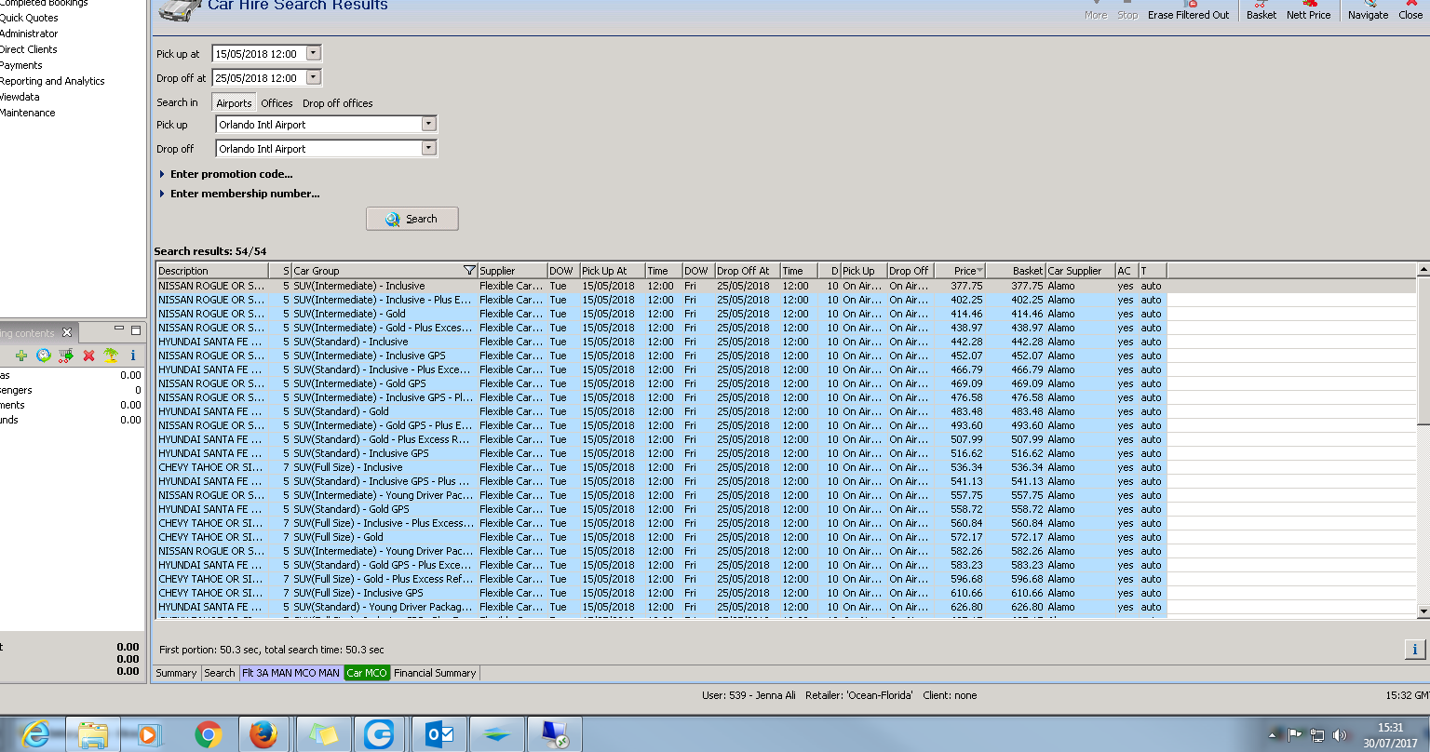Click the network icon in system tray

click(x=1317, y=735)
